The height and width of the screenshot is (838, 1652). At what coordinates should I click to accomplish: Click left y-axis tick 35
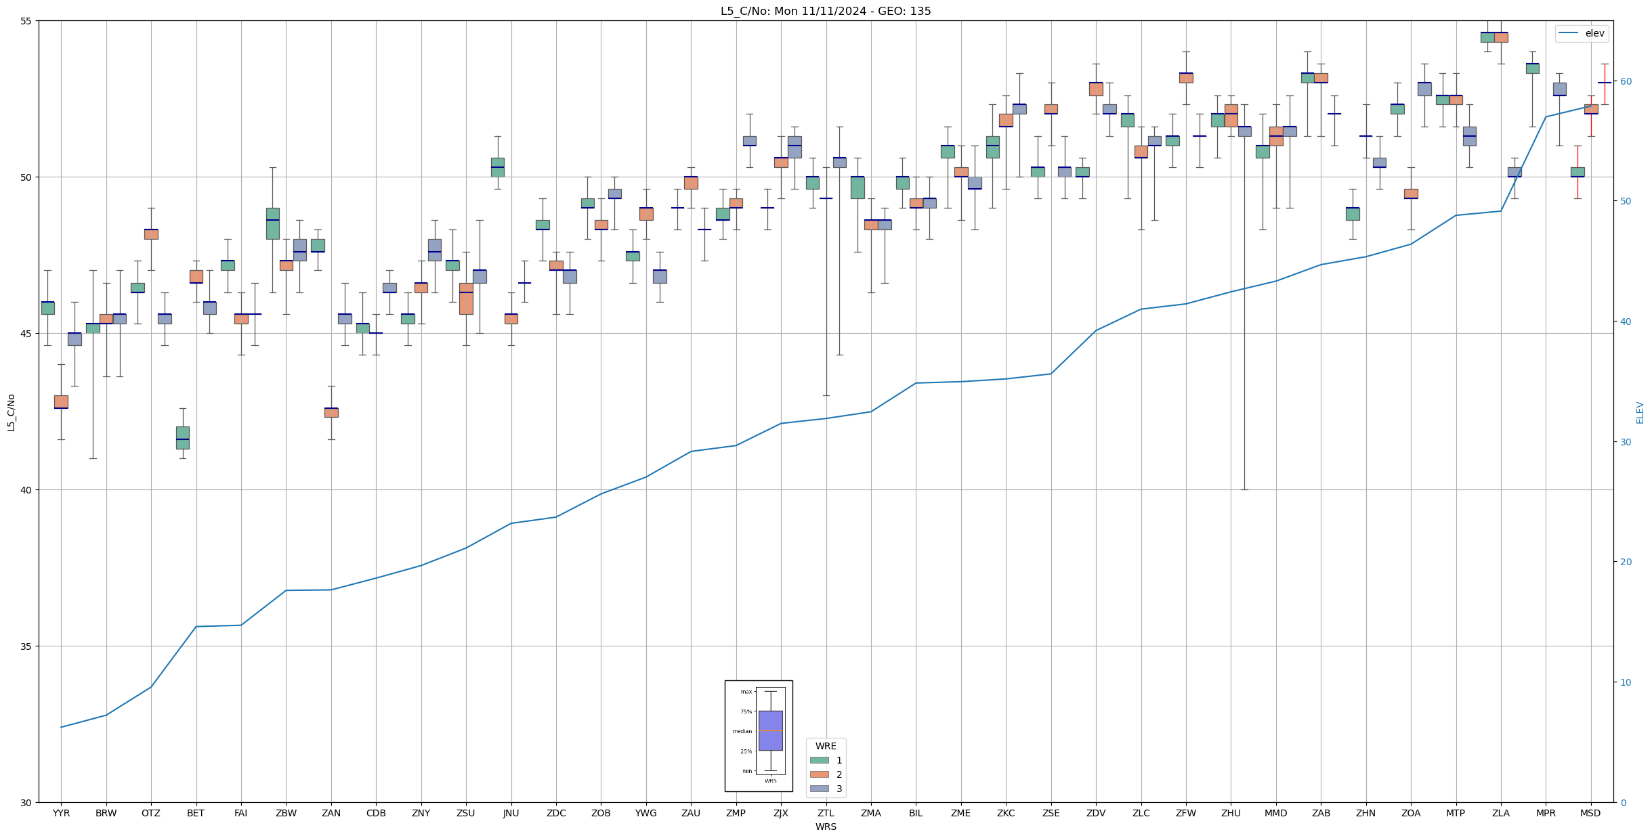(26, 646)
